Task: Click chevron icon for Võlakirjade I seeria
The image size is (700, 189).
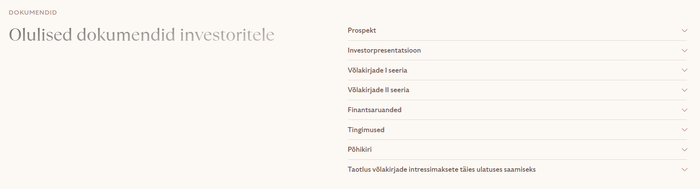Action: [684, 70]
